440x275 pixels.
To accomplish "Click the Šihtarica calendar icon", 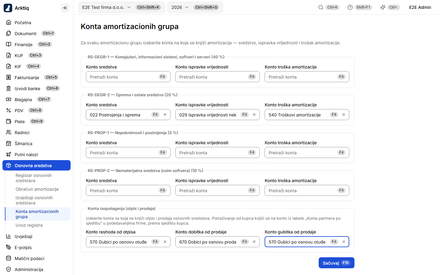I will [9, 143].
